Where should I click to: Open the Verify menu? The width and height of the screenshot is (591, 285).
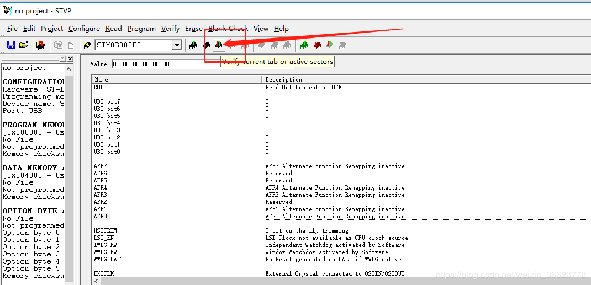coord(170,29)
